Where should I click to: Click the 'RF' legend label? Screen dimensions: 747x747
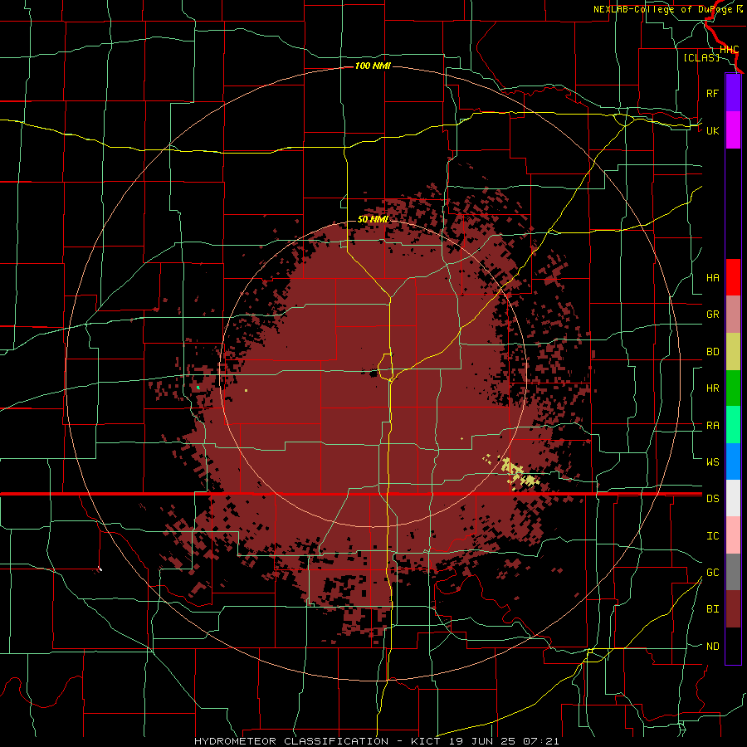pos(713,93)
